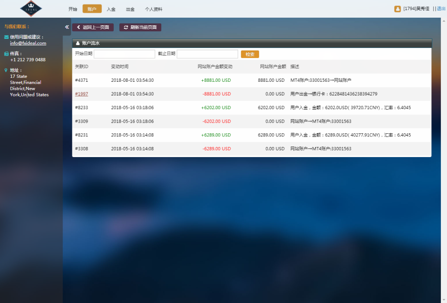Go back using 返回上一页面 button
Viewport: 447px width, 303px height.
[x=93, y=27]
